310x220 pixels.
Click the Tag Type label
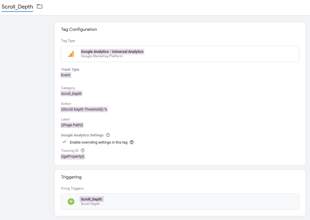coord(68,41)
